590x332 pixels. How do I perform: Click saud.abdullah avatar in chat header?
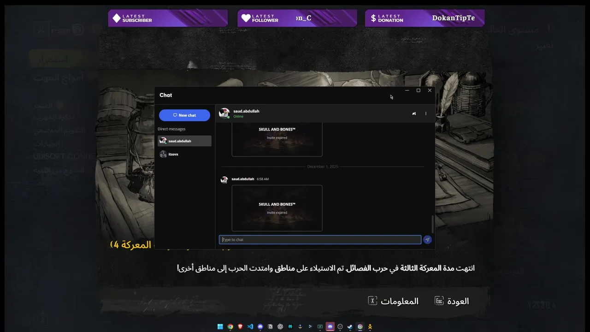tap(224, 113)
